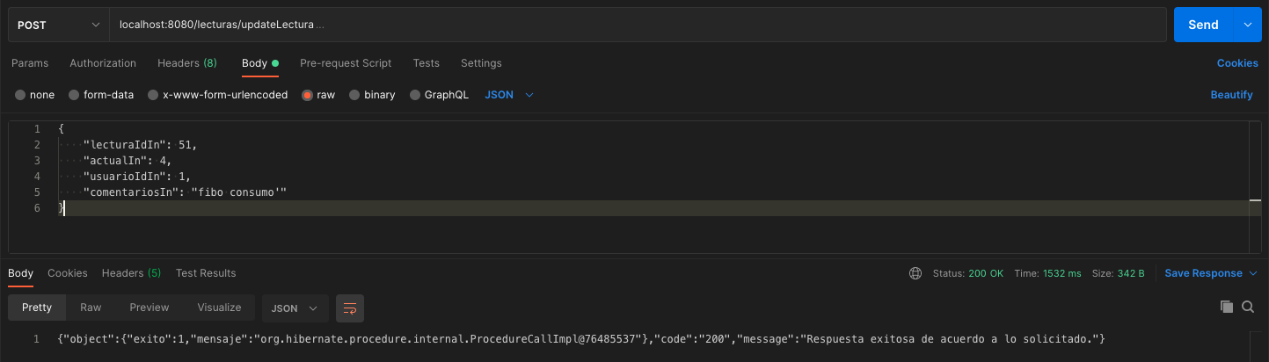
Task: Open the JSON body format dropdown
Action: (x=509, y=95)
